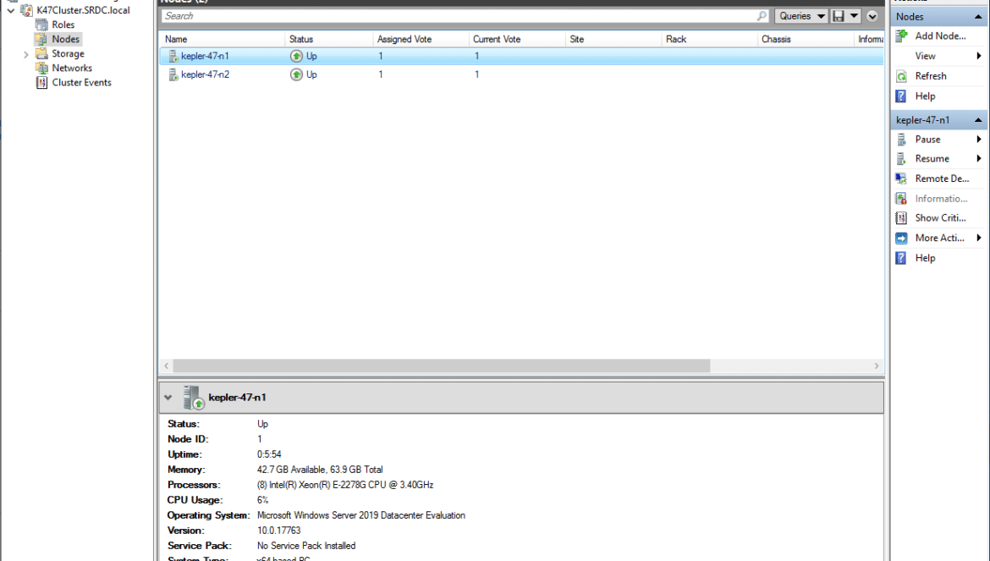Select Storage in the cluster tree
Viewport: 990px width, 561px height.
pos(69,53)
